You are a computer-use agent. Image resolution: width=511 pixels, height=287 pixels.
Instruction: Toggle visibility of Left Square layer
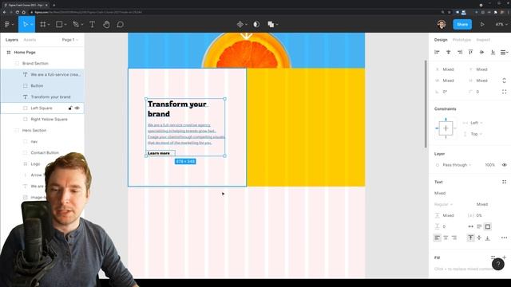tap(77, 108)
